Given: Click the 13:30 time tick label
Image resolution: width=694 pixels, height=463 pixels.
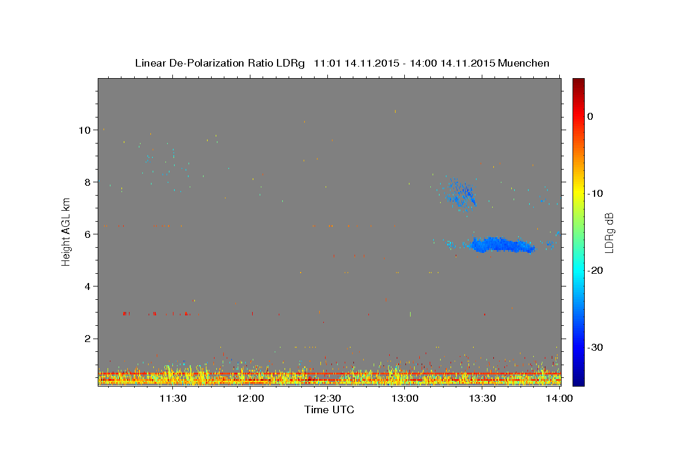Looking at the screenshot, I should (482, 399).
